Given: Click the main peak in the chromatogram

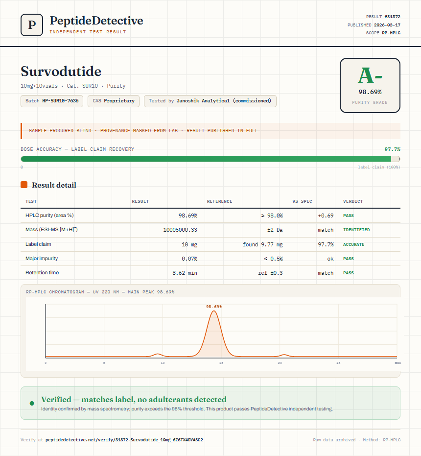Looking at the screenshot, I should tap(214, 335).
